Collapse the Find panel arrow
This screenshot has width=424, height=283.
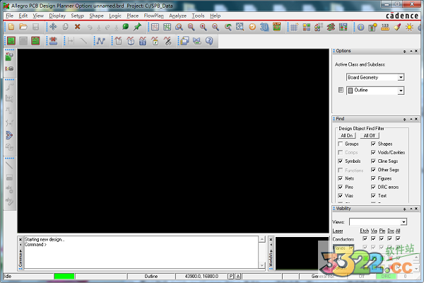(x=411, y=119)
